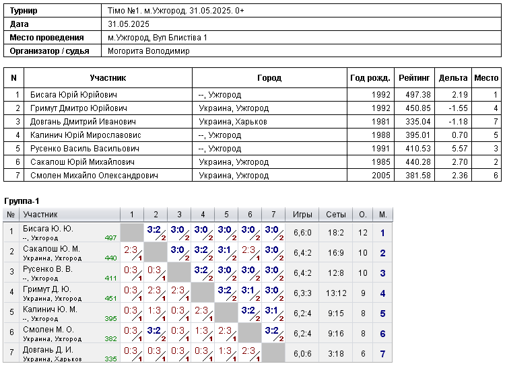The width and height of the screenshot is (505, 366).
Task: Select the 'Место проведения' label
Action: pos(46,38)
